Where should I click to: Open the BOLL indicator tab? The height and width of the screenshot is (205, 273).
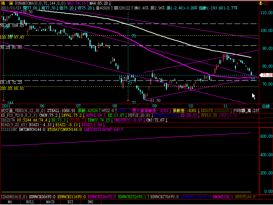30,202
